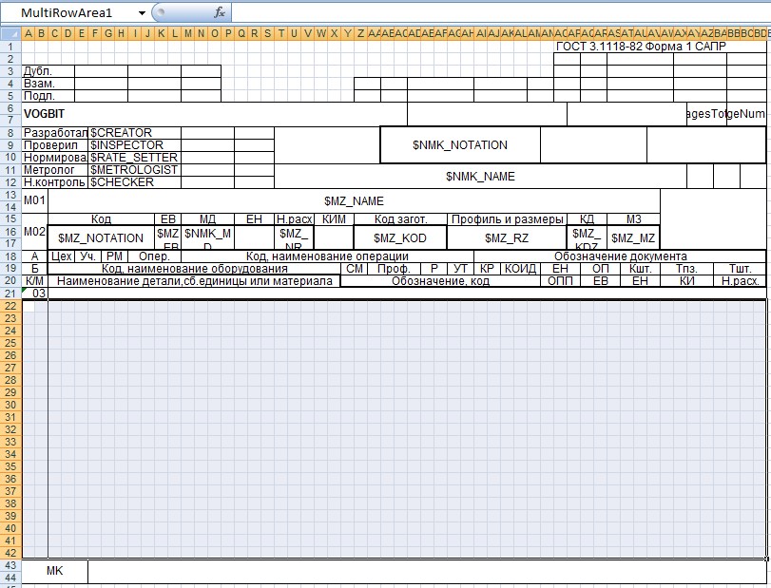Select row 43 header
Image resolution: width=771 pixels, height=588 pixels.
[10, 565]
